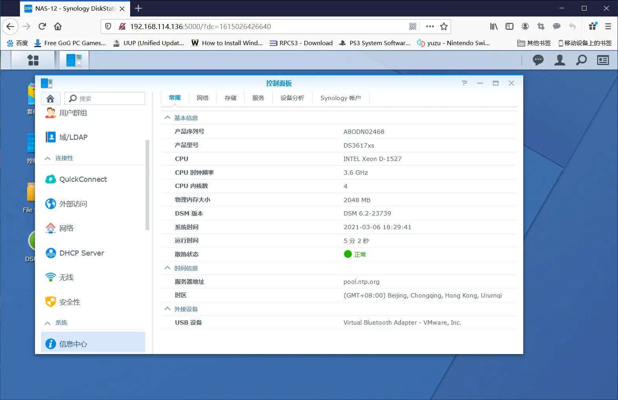Open UUP (Unified Updat... bookmark
Screen dimensions: 618x400
tap(149, 43)
